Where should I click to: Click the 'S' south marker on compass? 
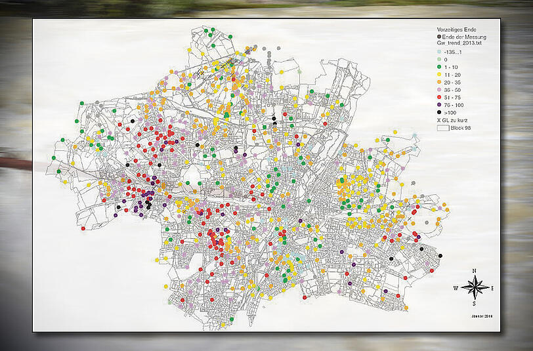(x=475, y=304)
